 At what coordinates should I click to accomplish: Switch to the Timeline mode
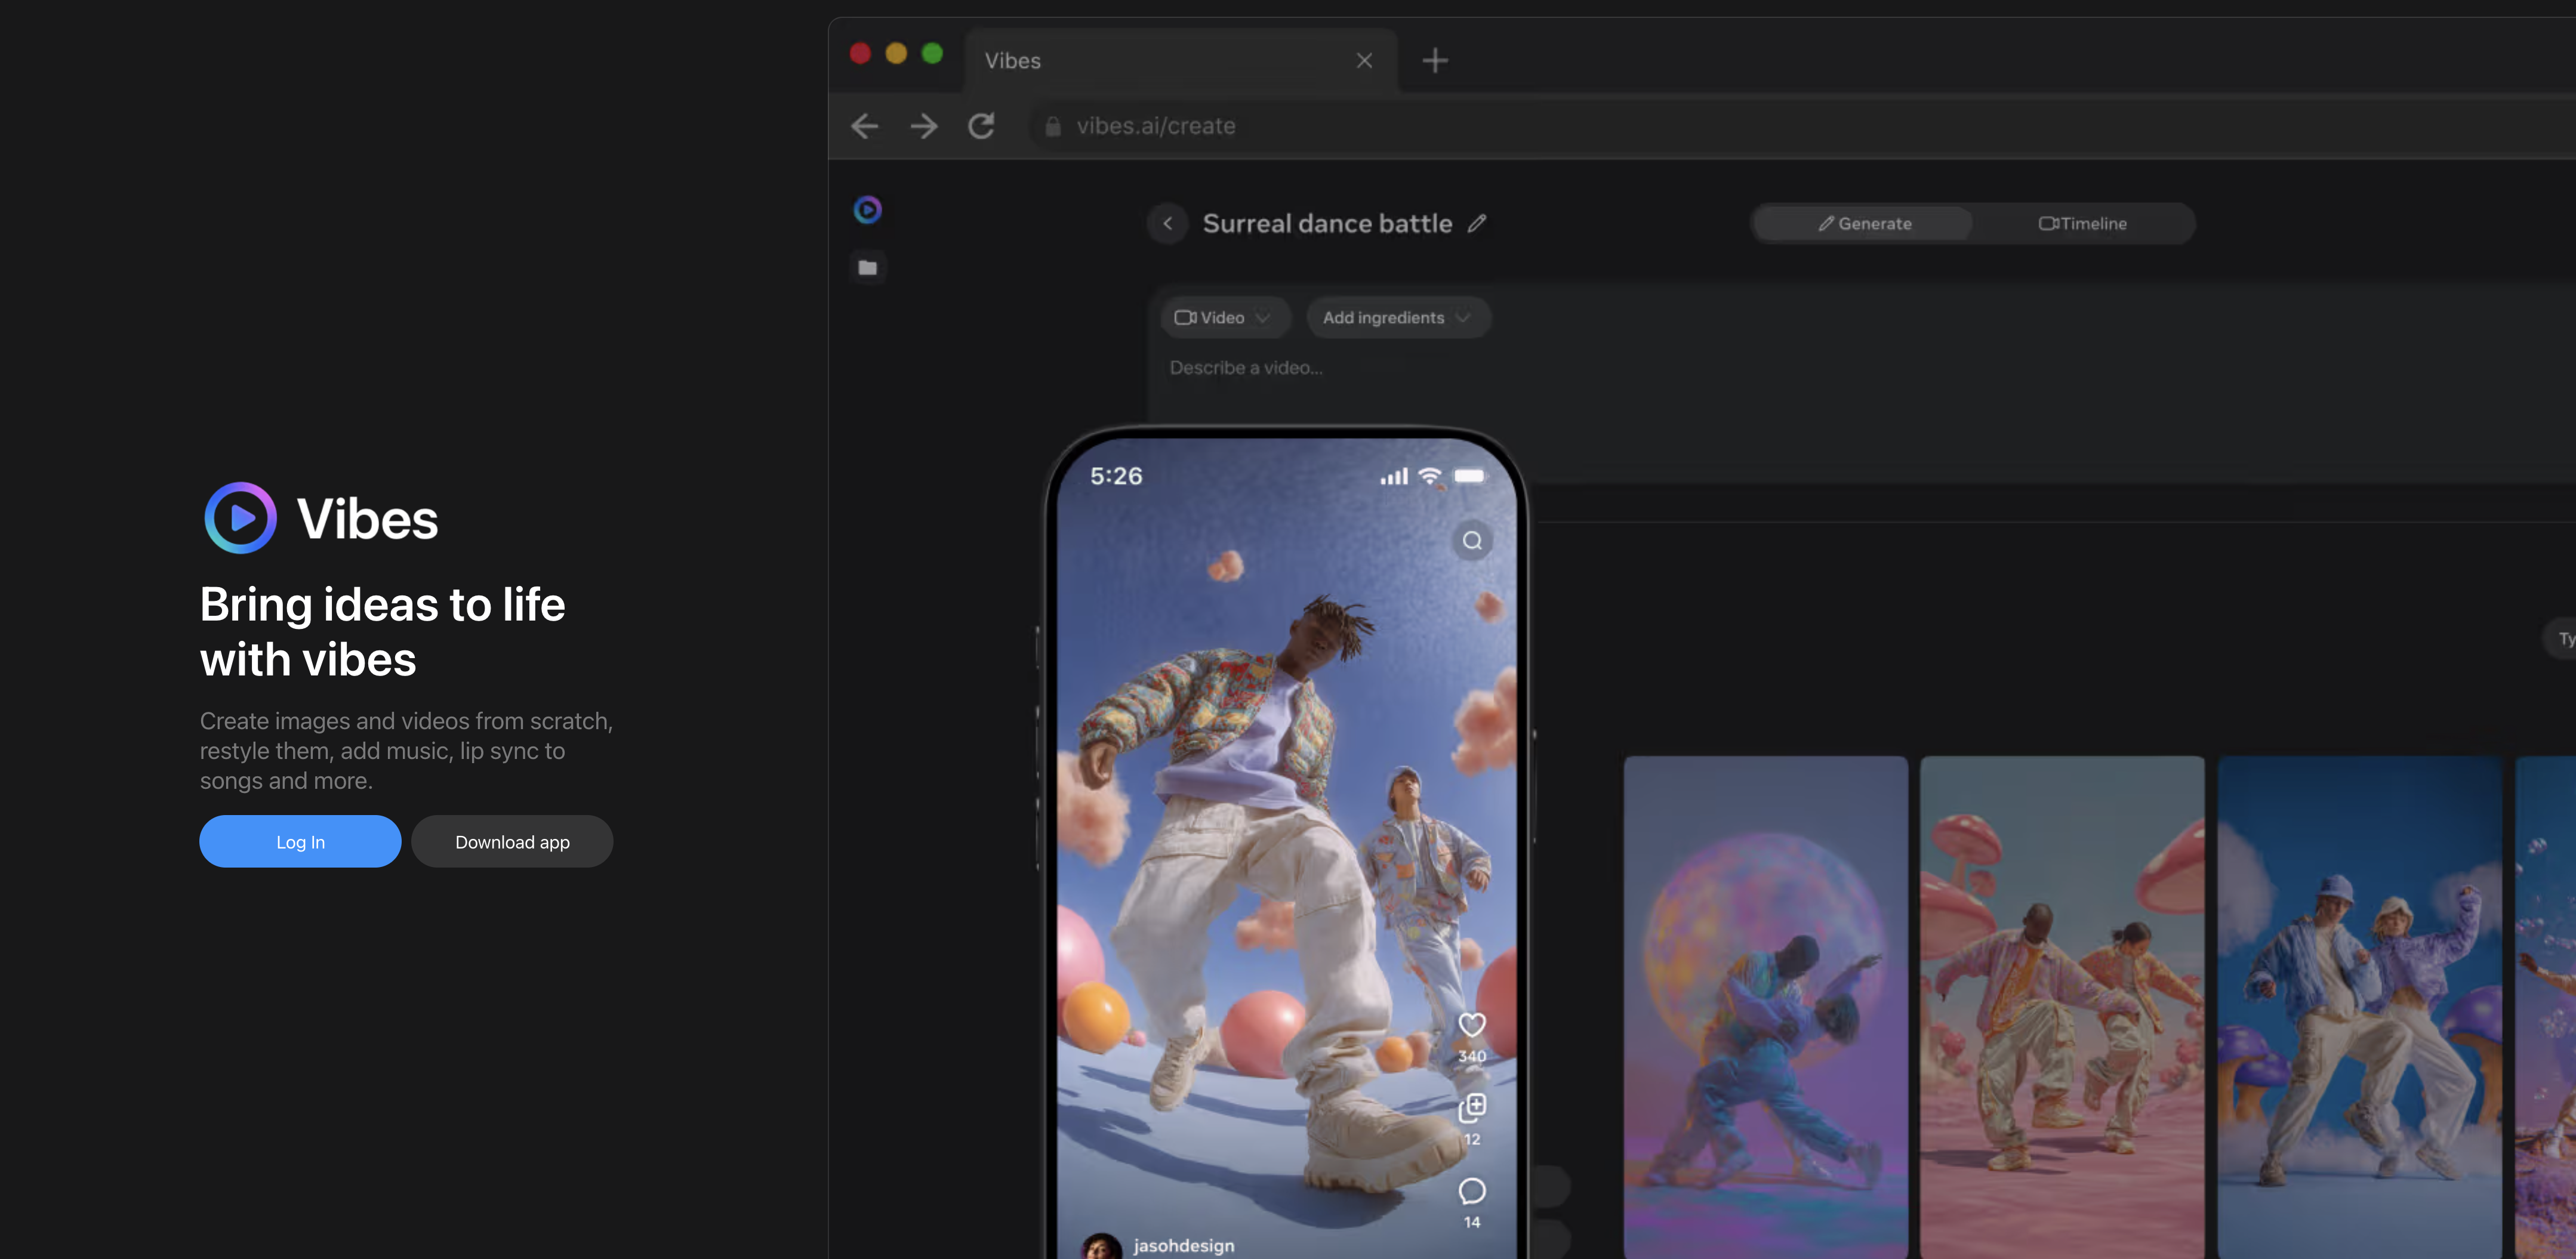tap(2083, 223)
